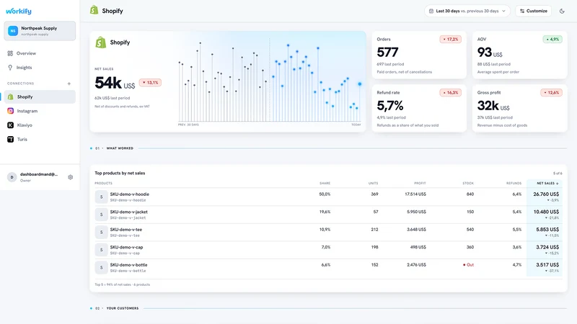Click the Insights lightbulb icon
This screenshot has height=324, width=577.
(10, 68)
